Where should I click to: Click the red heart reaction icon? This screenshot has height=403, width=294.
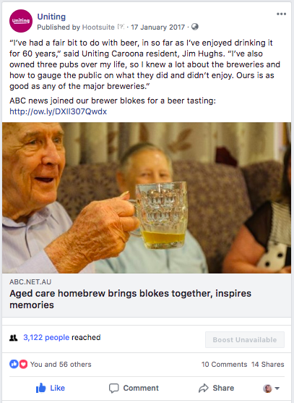coord(23,364)
